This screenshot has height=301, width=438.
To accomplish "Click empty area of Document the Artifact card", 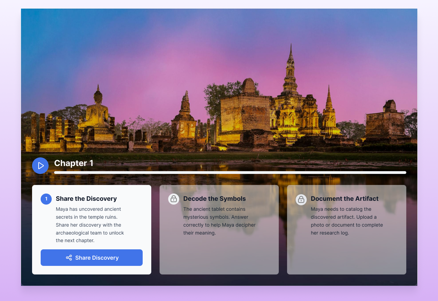I will pyautogui.click(x=346, y=257).
